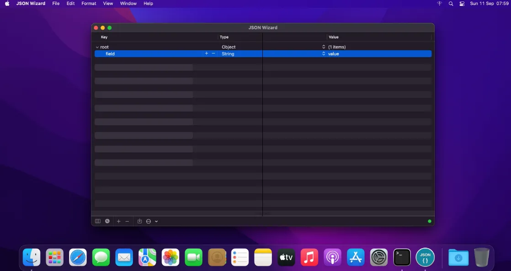Open Maps from the Dock

click(147, 257)
